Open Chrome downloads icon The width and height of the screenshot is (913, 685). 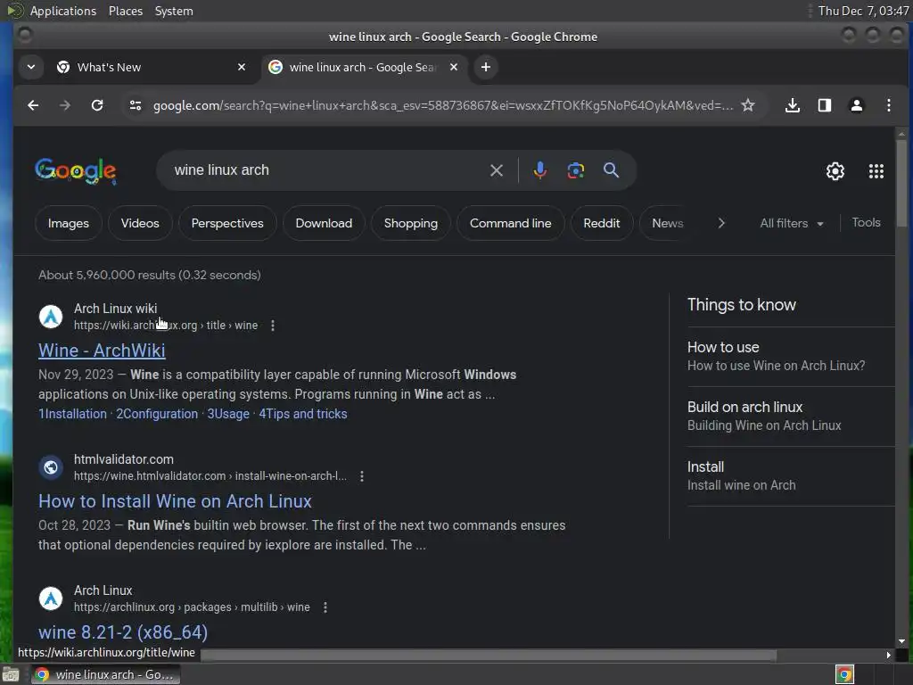click(x=792, y=105)
